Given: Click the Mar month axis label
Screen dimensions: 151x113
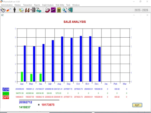Looking at the screenshot, I should click(x=125, y=84).
